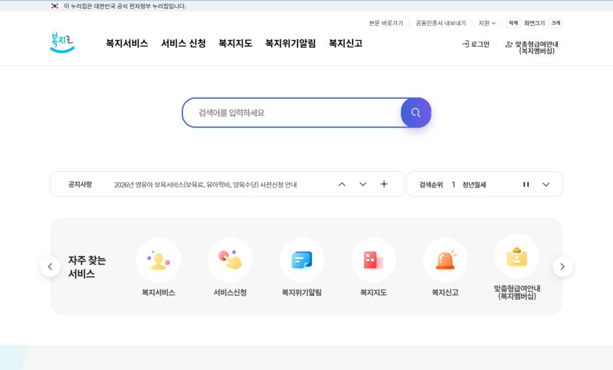Click the 복지로 logo

(x=62, y=43)
